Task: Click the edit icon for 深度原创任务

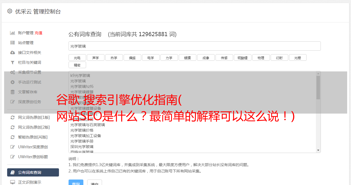Action: 13,102
